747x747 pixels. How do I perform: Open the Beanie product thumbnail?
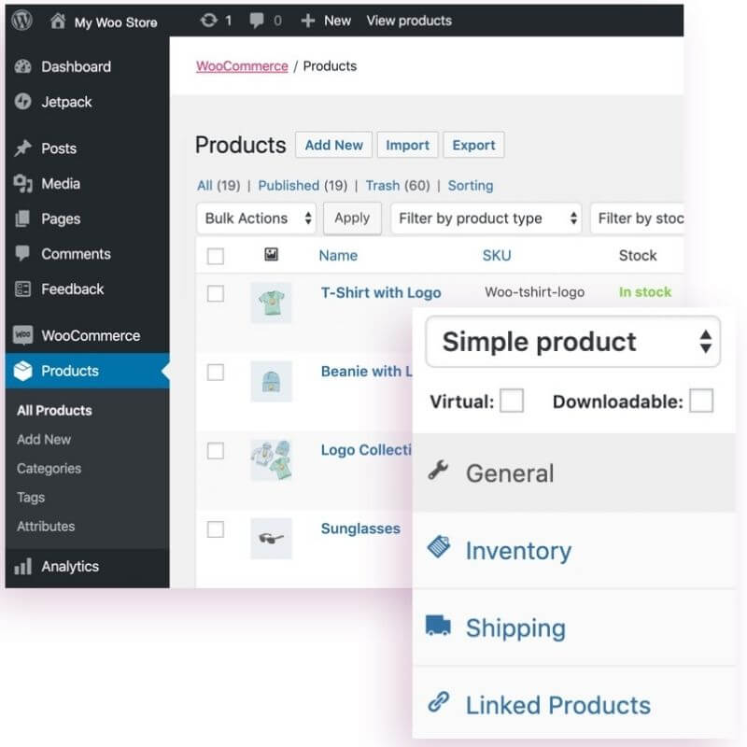coord(271,381)
